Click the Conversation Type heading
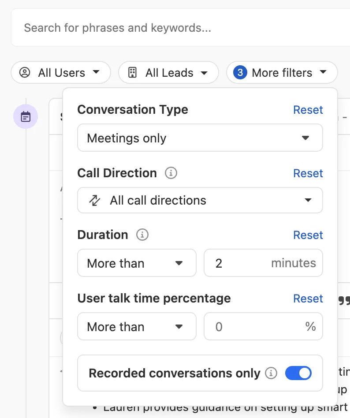 coord(133,109)
